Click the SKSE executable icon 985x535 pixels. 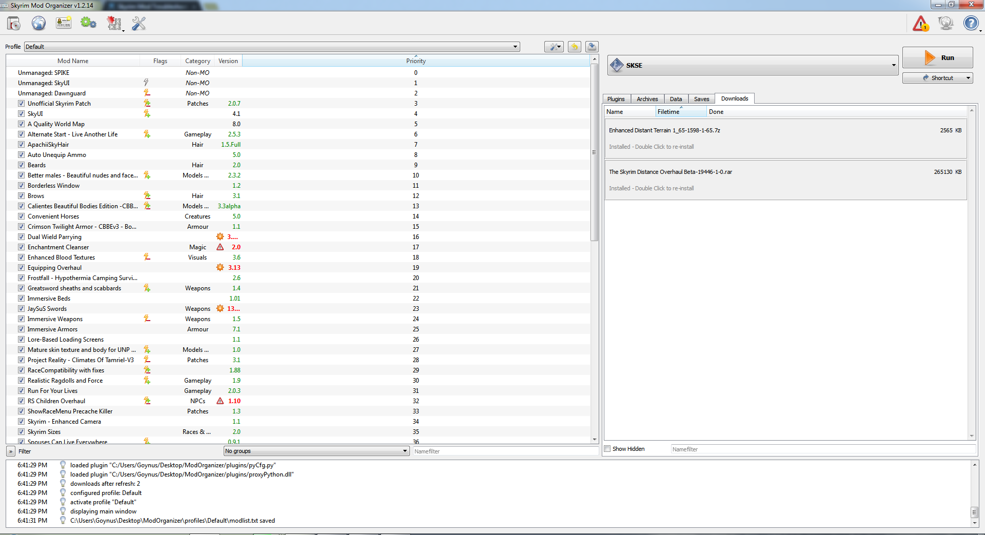coord(617,65)
